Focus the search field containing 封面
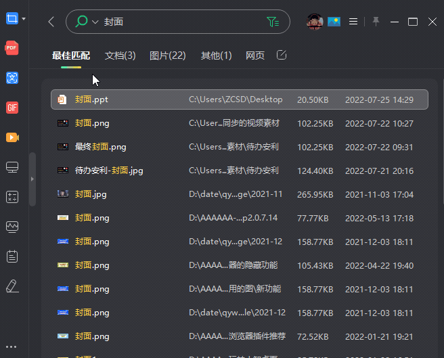 (178, 22)
